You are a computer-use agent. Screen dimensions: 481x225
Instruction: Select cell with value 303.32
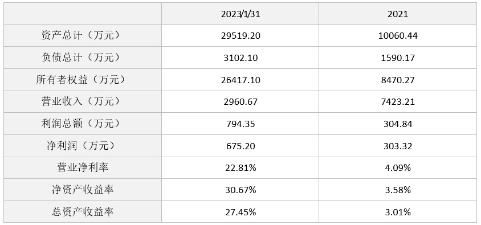tap(398, 146)
